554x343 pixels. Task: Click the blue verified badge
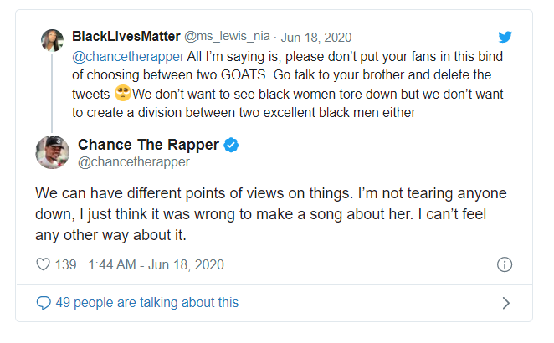click(231, 145)
